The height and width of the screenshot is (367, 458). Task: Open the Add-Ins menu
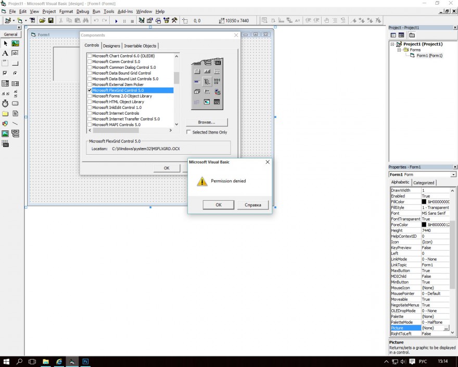click(x=125, y=11)
